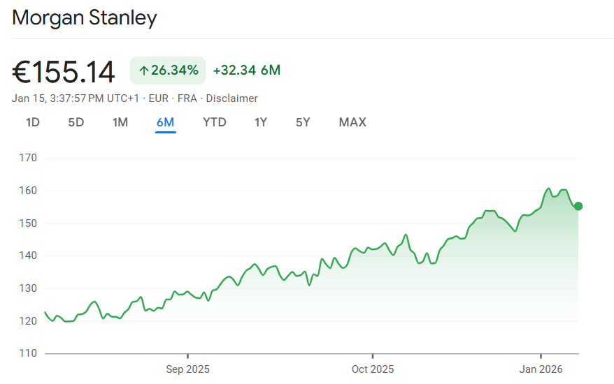The height and width of the screenshot is (384, 614).
Task: Show the MAX history range
Action: click(352, 122)
